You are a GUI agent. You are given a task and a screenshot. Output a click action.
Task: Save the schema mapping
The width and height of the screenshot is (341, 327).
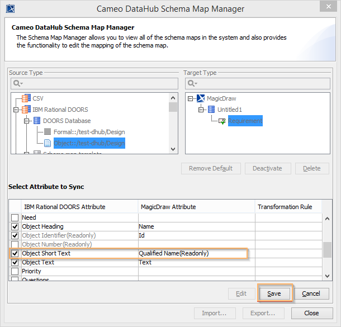pos(274,293)
